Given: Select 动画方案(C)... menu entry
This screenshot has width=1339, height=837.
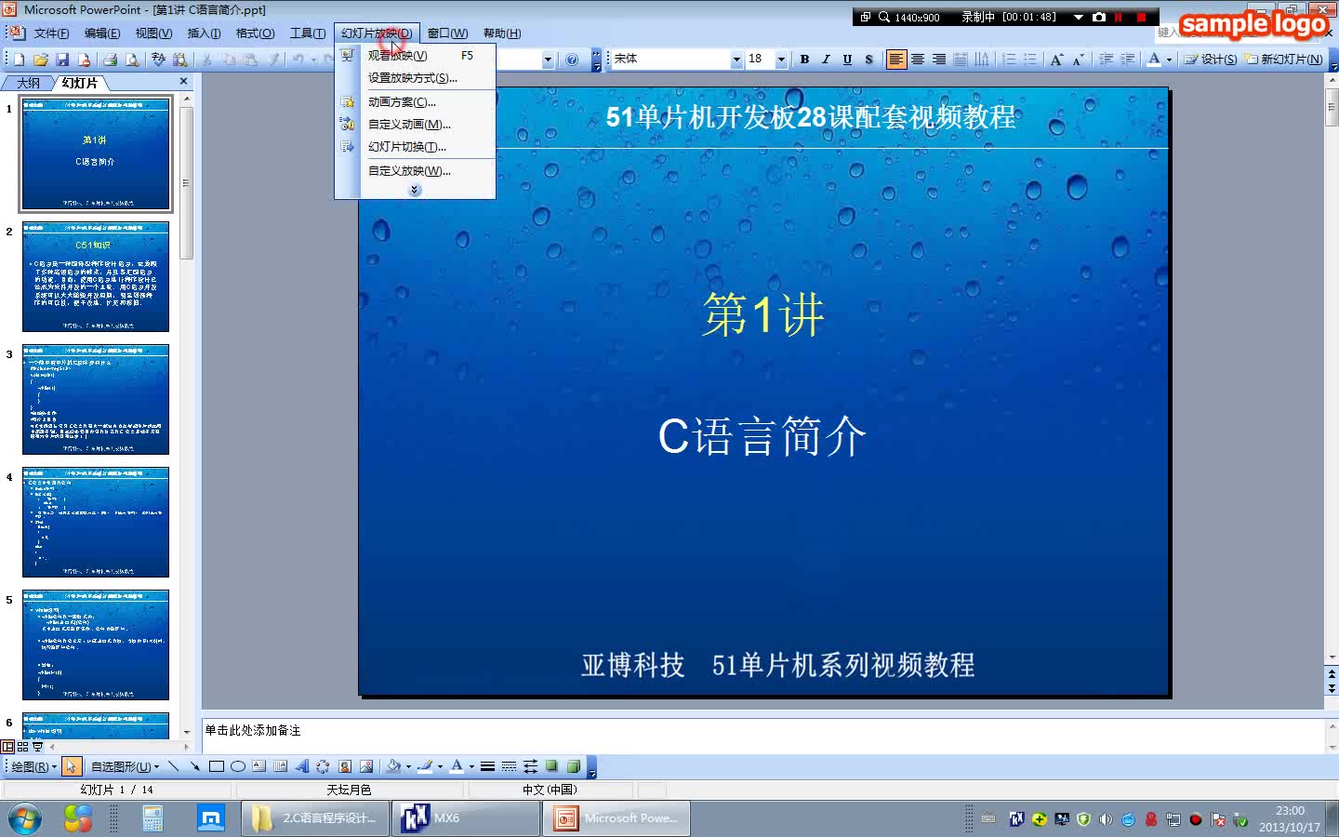Looking at the screenshot, I should click(x=415, y=102).
